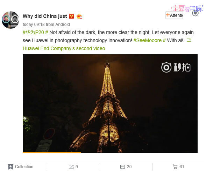Click the heart icon in the top-right decoration
This screenshot has width=213, height=178.
click(x=196, y=13)
